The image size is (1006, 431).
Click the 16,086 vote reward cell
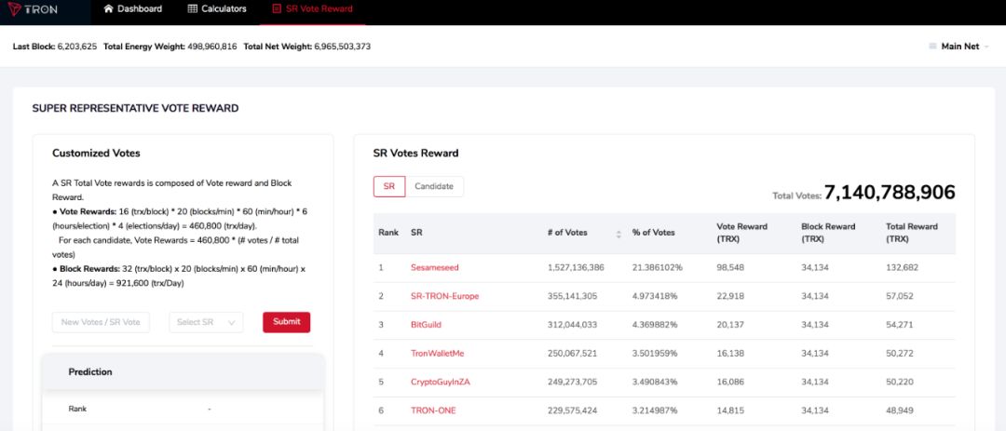(730, 382)
